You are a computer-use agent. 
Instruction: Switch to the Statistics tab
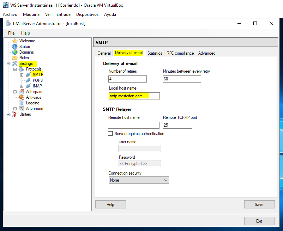pyautogui.click(x=155, y=53)
